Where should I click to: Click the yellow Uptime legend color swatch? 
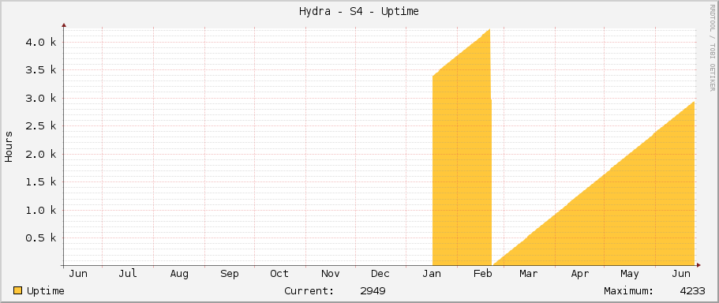point(18,290)
